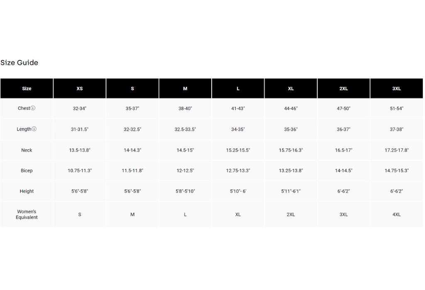The image size is (425, 290).
Task: Select the 4XL women's equivalent cell
Action: coord(396,215)
